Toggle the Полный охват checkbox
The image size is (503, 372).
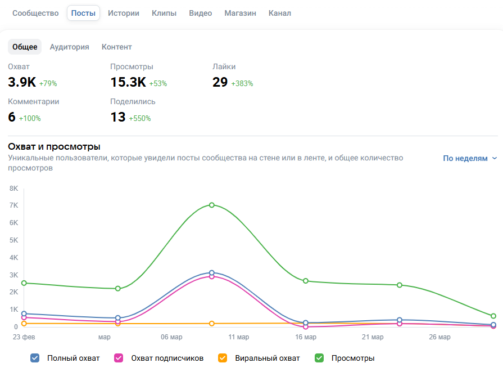click(x=35, y=358)
